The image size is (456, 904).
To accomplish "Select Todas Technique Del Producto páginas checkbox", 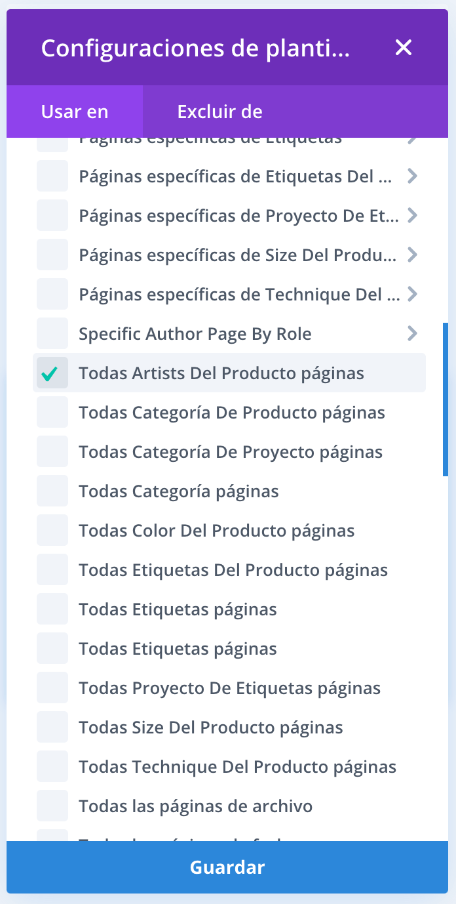I will (52, 767).
